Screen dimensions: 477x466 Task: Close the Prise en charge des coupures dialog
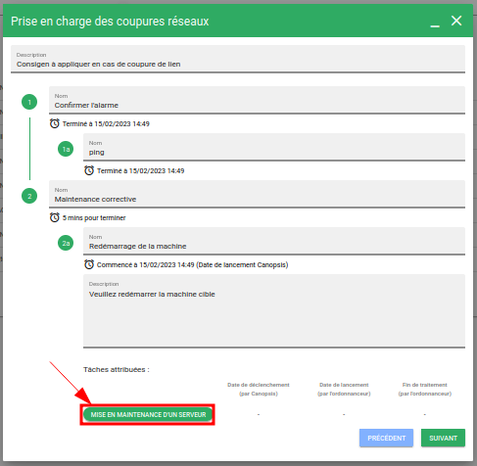(456, 21)
